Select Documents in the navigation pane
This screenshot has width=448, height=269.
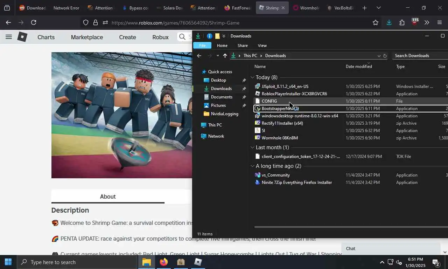coord(222,97)
